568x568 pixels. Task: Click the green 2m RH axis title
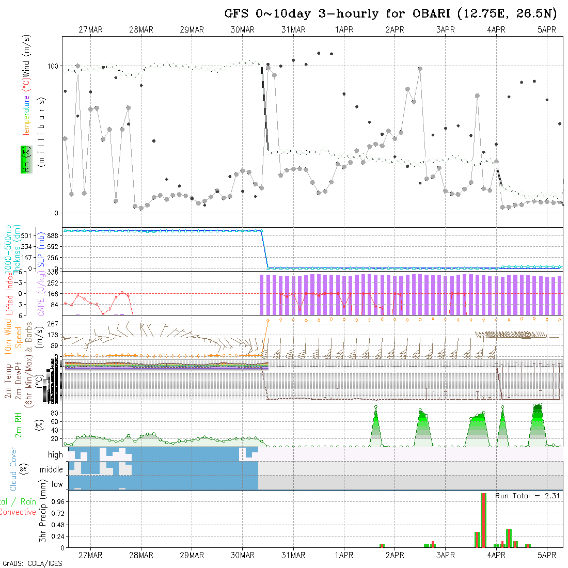pos(18,424)
